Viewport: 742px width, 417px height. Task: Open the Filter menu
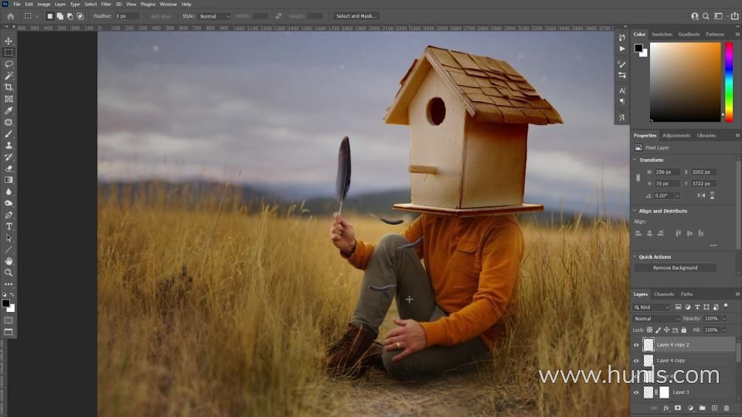pyautogui.click(x=106, y=5)
